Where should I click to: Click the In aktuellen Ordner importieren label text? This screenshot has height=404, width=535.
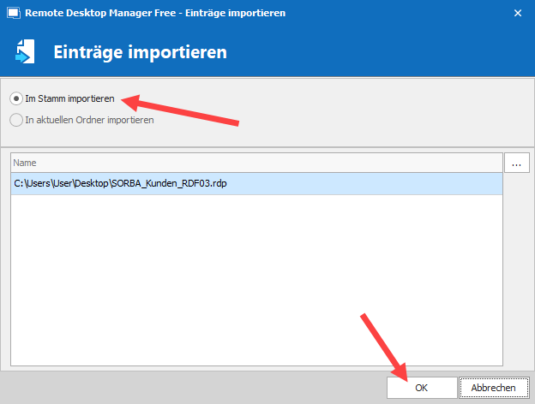89,121
